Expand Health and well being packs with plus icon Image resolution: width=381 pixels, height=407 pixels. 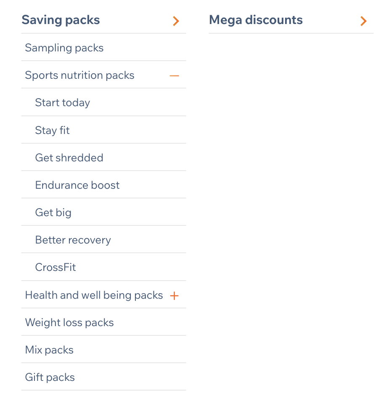[x=174, y=296]
